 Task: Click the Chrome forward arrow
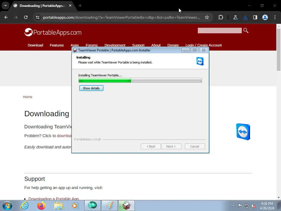click(16, 17)
